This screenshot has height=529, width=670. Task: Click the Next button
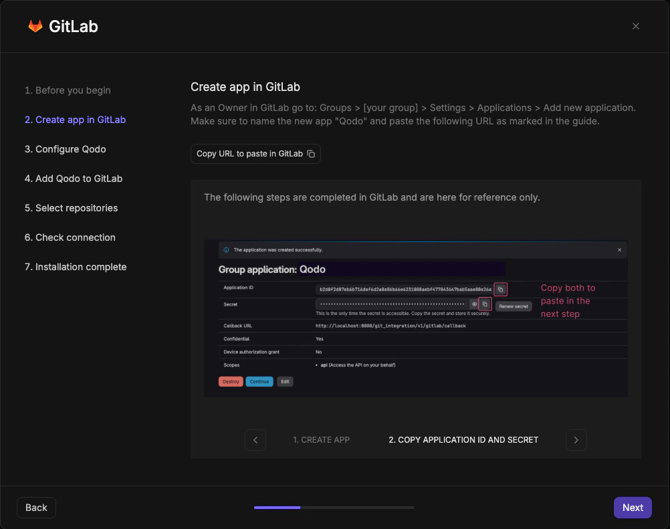633,508
